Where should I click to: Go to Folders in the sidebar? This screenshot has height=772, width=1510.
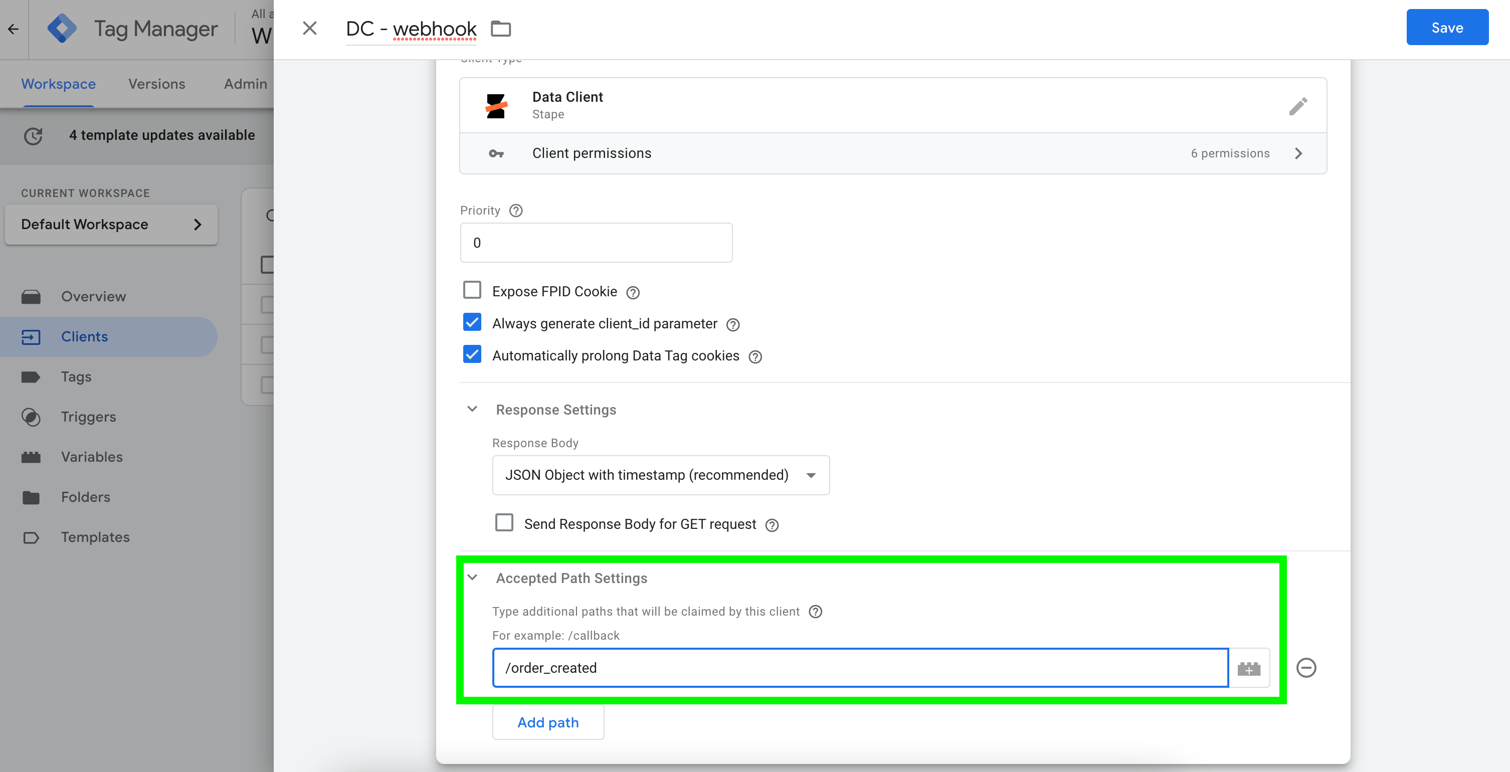pos(108,497)
